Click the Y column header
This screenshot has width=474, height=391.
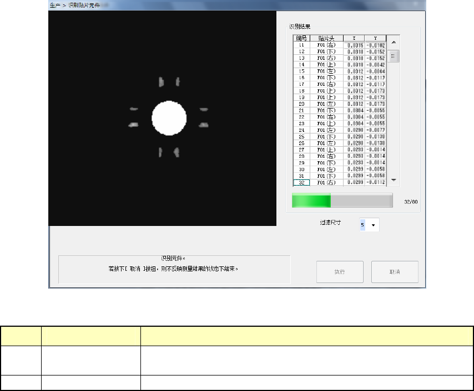click(x=375, y=38)
